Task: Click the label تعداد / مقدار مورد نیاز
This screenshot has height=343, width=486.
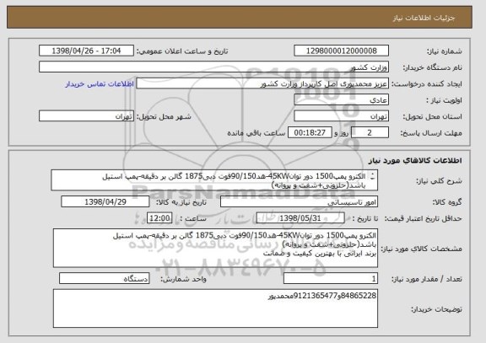Action: 426,279
